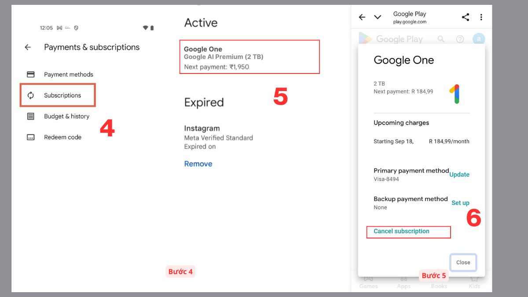The image size is (528, 297).
Task: Open the three-dot overflow menu
Action: pyautogui.click(x=481, y=17)
